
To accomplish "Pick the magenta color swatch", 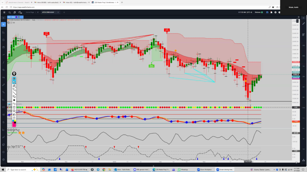I will 14,125.
